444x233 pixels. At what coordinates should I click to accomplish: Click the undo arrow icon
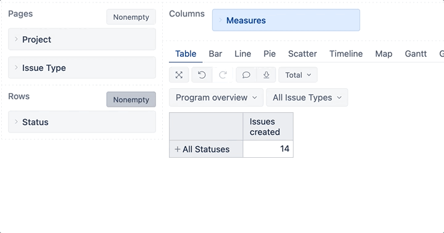click(x=202, y=75)
